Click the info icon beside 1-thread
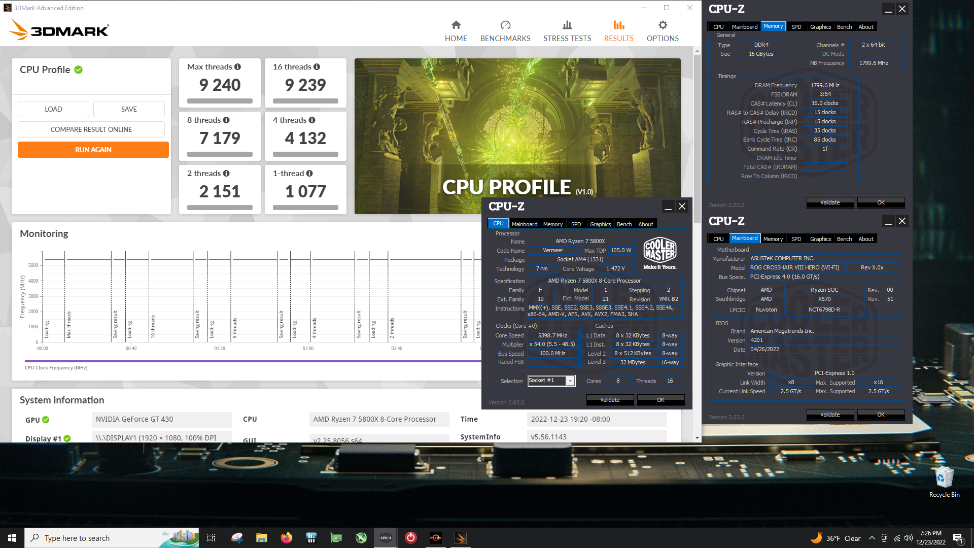Image resolution: width=974 pixels, height=548 pixels. pos(309,174)
